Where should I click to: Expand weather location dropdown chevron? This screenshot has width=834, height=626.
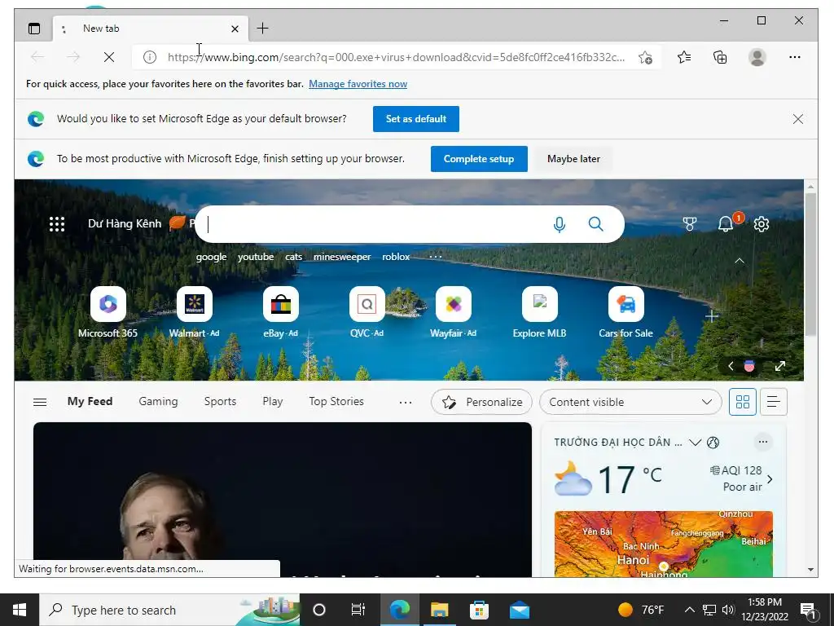pos(695,443)
